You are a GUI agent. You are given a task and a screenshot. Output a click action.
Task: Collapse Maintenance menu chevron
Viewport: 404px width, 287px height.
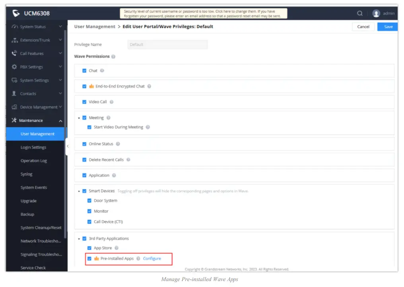coord(60,121)
